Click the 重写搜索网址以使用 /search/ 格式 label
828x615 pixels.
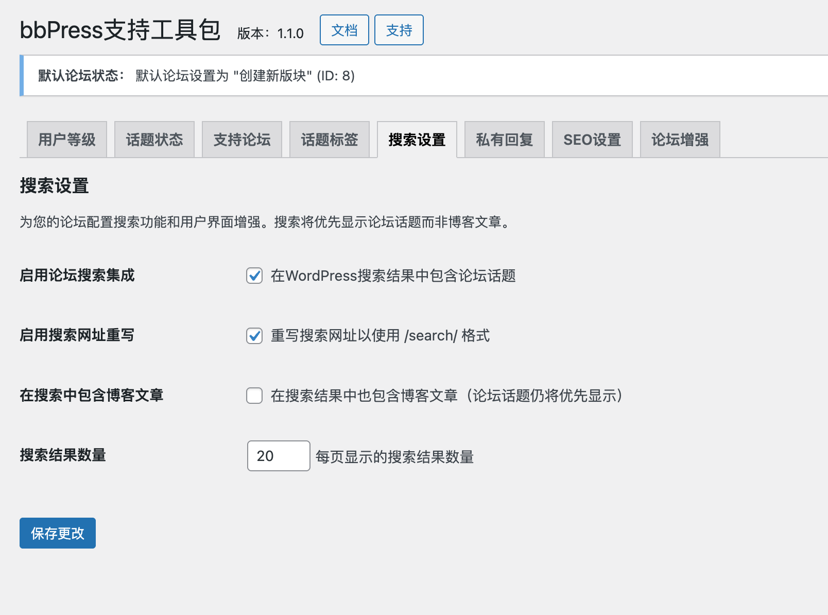click(380, 336)
